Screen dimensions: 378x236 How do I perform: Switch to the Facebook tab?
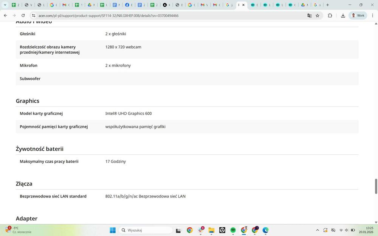click(129, 5)
